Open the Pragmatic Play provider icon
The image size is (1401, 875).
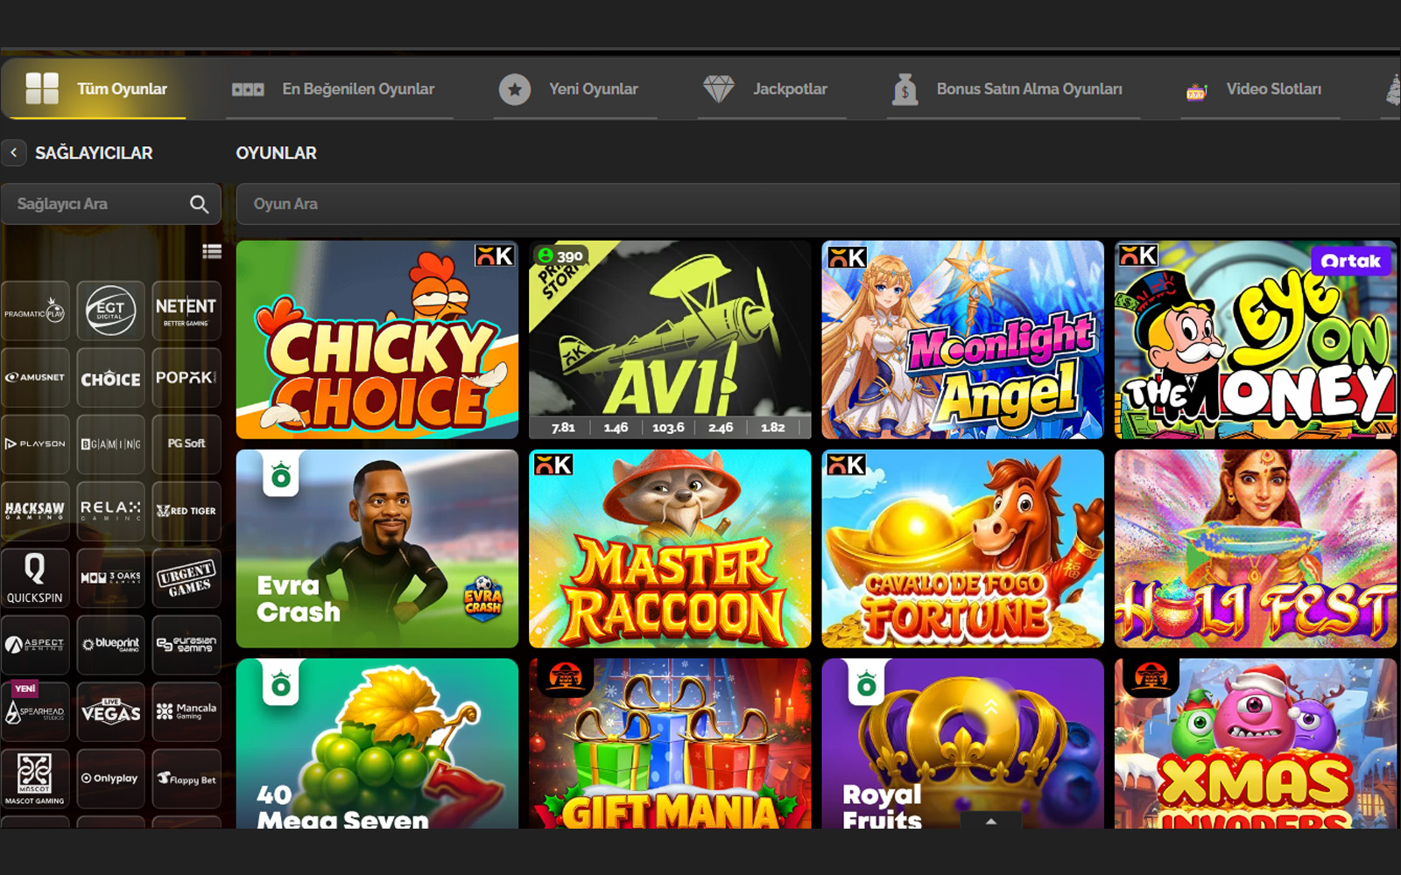point(35,311)
